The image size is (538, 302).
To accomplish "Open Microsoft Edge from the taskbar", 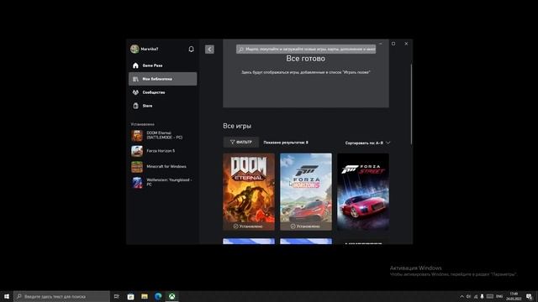I will tap(158, 296).
